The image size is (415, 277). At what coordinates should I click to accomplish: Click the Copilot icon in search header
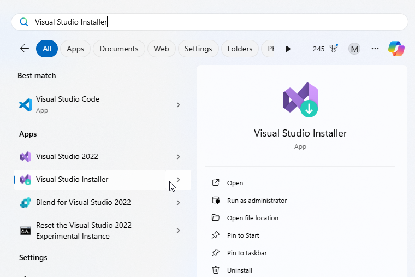click(396, 49)
